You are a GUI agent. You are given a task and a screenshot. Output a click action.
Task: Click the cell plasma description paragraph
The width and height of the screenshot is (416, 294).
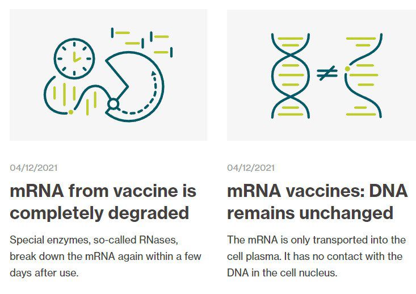317,257
